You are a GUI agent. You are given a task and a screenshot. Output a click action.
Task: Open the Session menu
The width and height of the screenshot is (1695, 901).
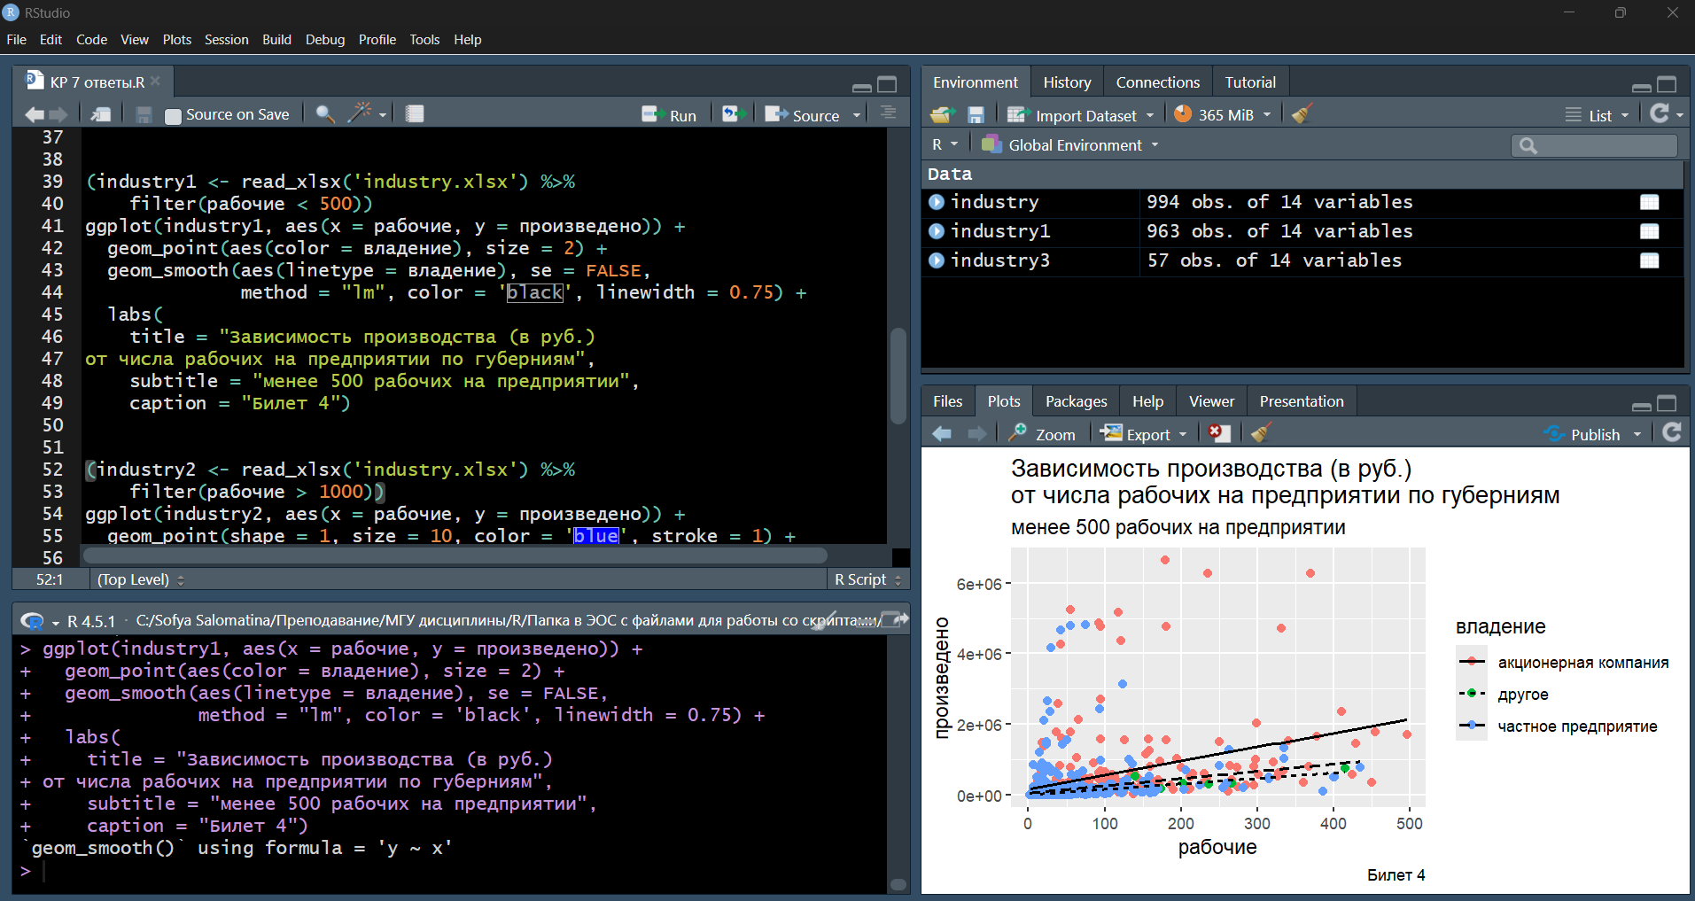click(x=226, y=40)
